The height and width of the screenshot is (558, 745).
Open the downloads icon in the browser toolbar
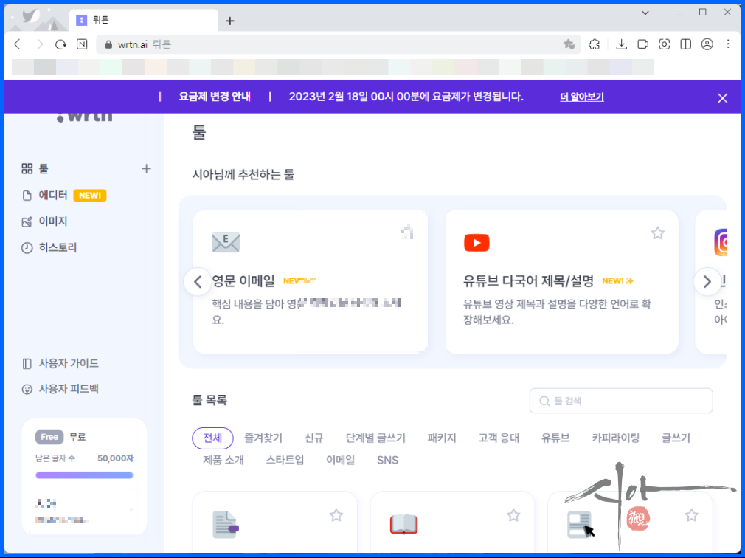621,44
